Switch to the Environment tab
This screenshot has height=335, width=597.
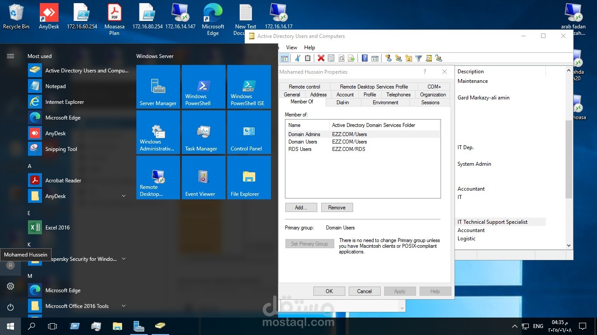click(x=385, y=103)
